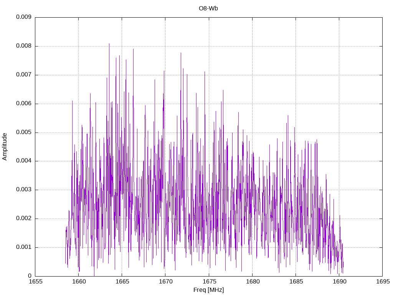This screenshot has width=393, height=295.
Task: Click the 0.009 y-axis tick label
Action: 24,17
